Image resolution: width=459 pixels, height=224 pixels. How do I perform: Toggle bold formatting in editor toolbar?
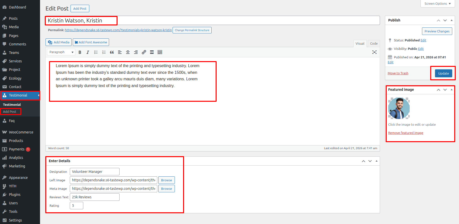pos(80,52)
